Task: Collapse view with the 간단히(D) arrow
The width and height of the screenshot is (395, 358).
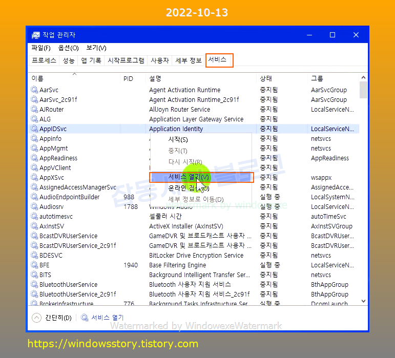Action: [x=36, y=318]
